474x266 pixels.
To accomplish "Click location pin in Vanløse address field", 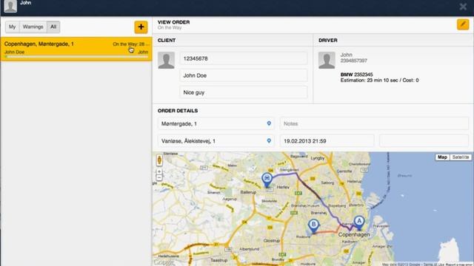I will pyautogui.click(x=269, y=141).
